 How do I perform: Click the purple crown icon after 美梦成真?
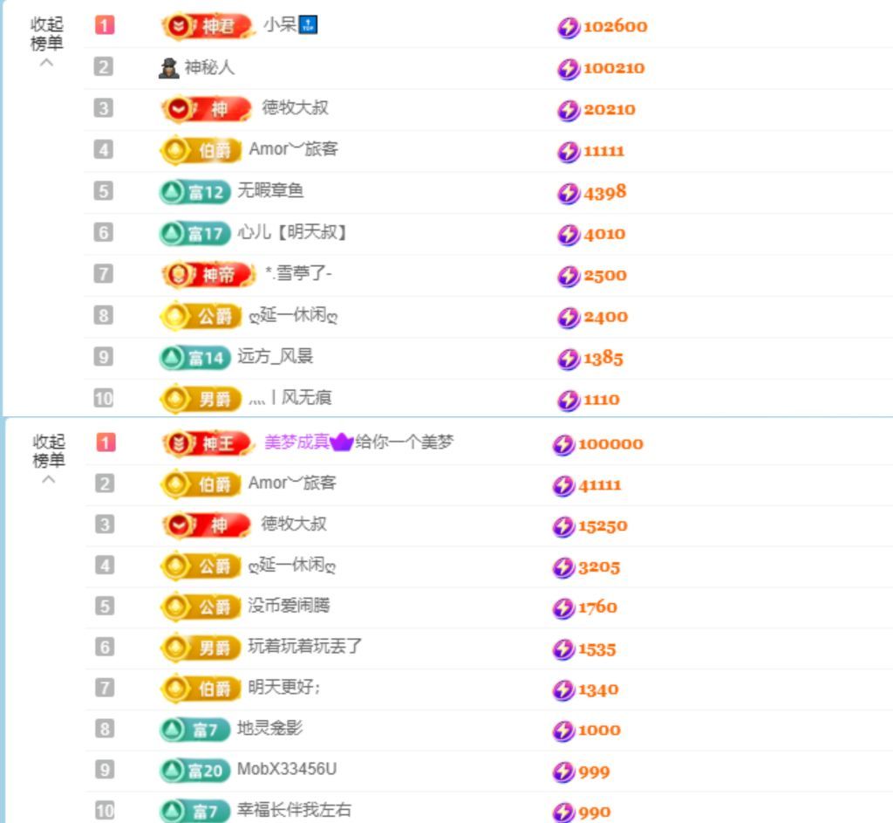342,442
